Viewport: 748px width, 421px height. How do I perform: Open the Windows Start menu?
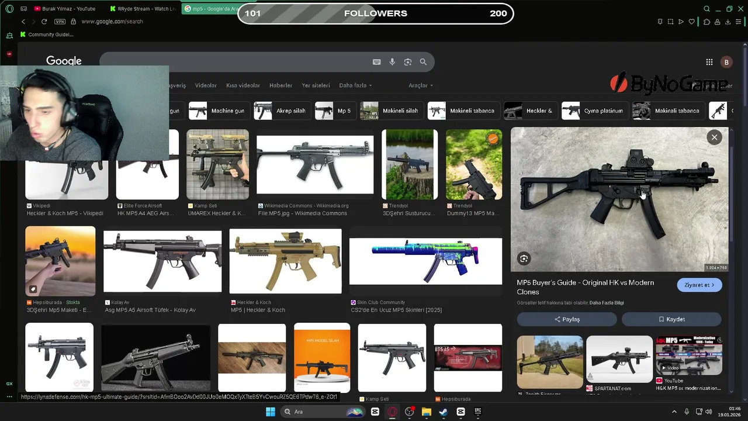[271, 412]
